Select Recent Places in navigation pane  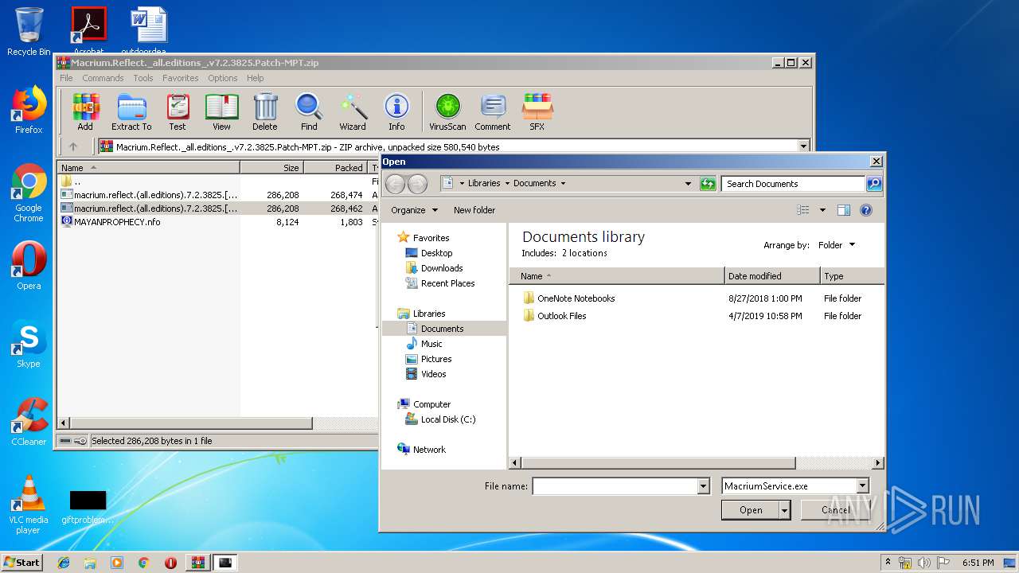(447, 283)
